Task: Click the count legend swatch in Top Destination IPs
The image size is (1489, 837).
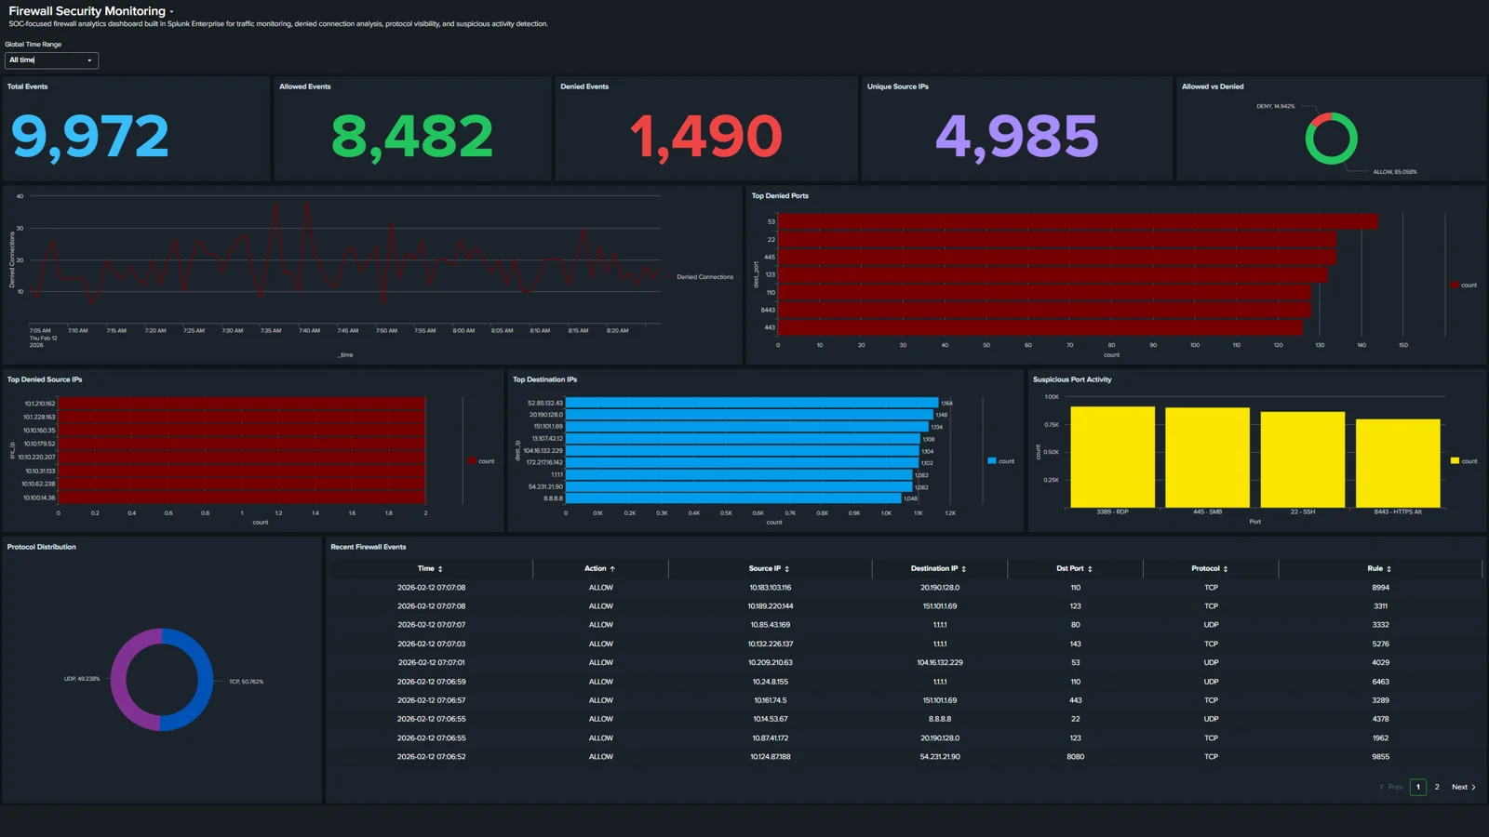Action: 992,460
